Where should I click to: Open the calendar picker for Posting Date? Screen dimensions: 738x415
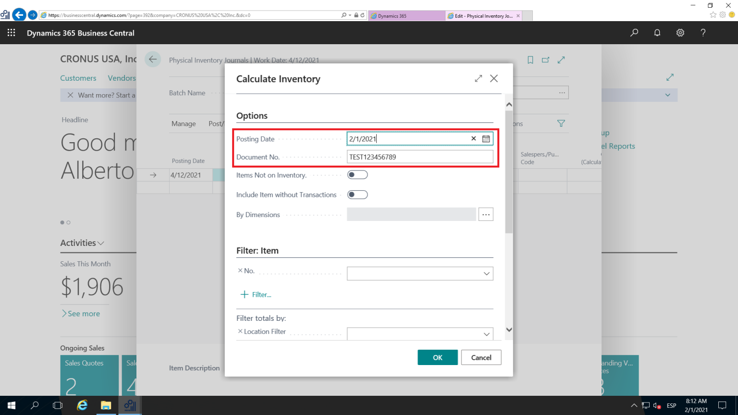point(486,138)
